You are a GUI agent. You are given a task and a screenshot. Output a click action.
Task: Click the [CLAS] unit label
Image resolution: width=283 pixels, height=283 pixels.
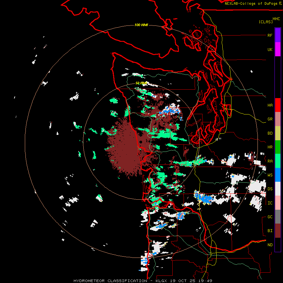click(266, 22)
